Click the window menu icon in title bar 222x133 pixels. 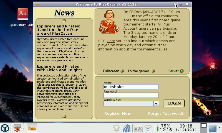tap(38, 4)
